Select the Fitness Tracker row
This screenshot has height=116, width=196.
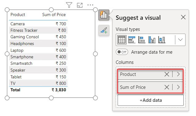pos(38,30)
